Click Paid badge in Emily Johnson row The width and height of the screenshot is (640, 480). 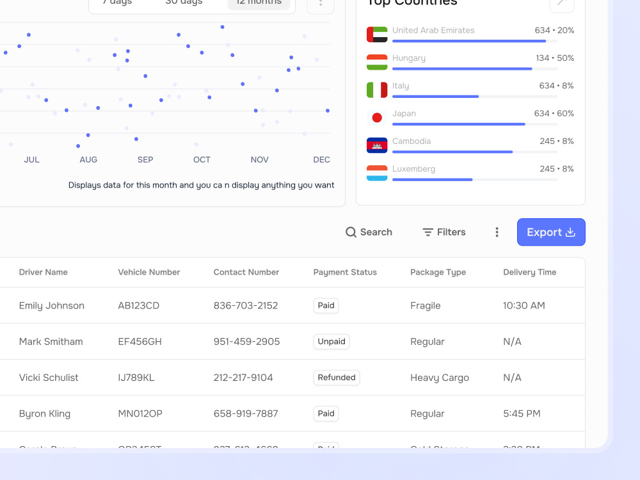pyautogui.click(x=326, y=305)
